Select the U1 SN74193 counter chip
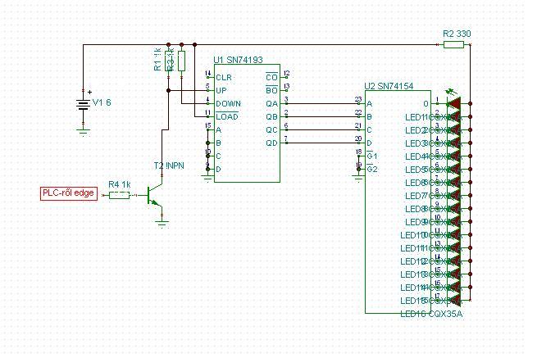 click(x=247, y=123)
